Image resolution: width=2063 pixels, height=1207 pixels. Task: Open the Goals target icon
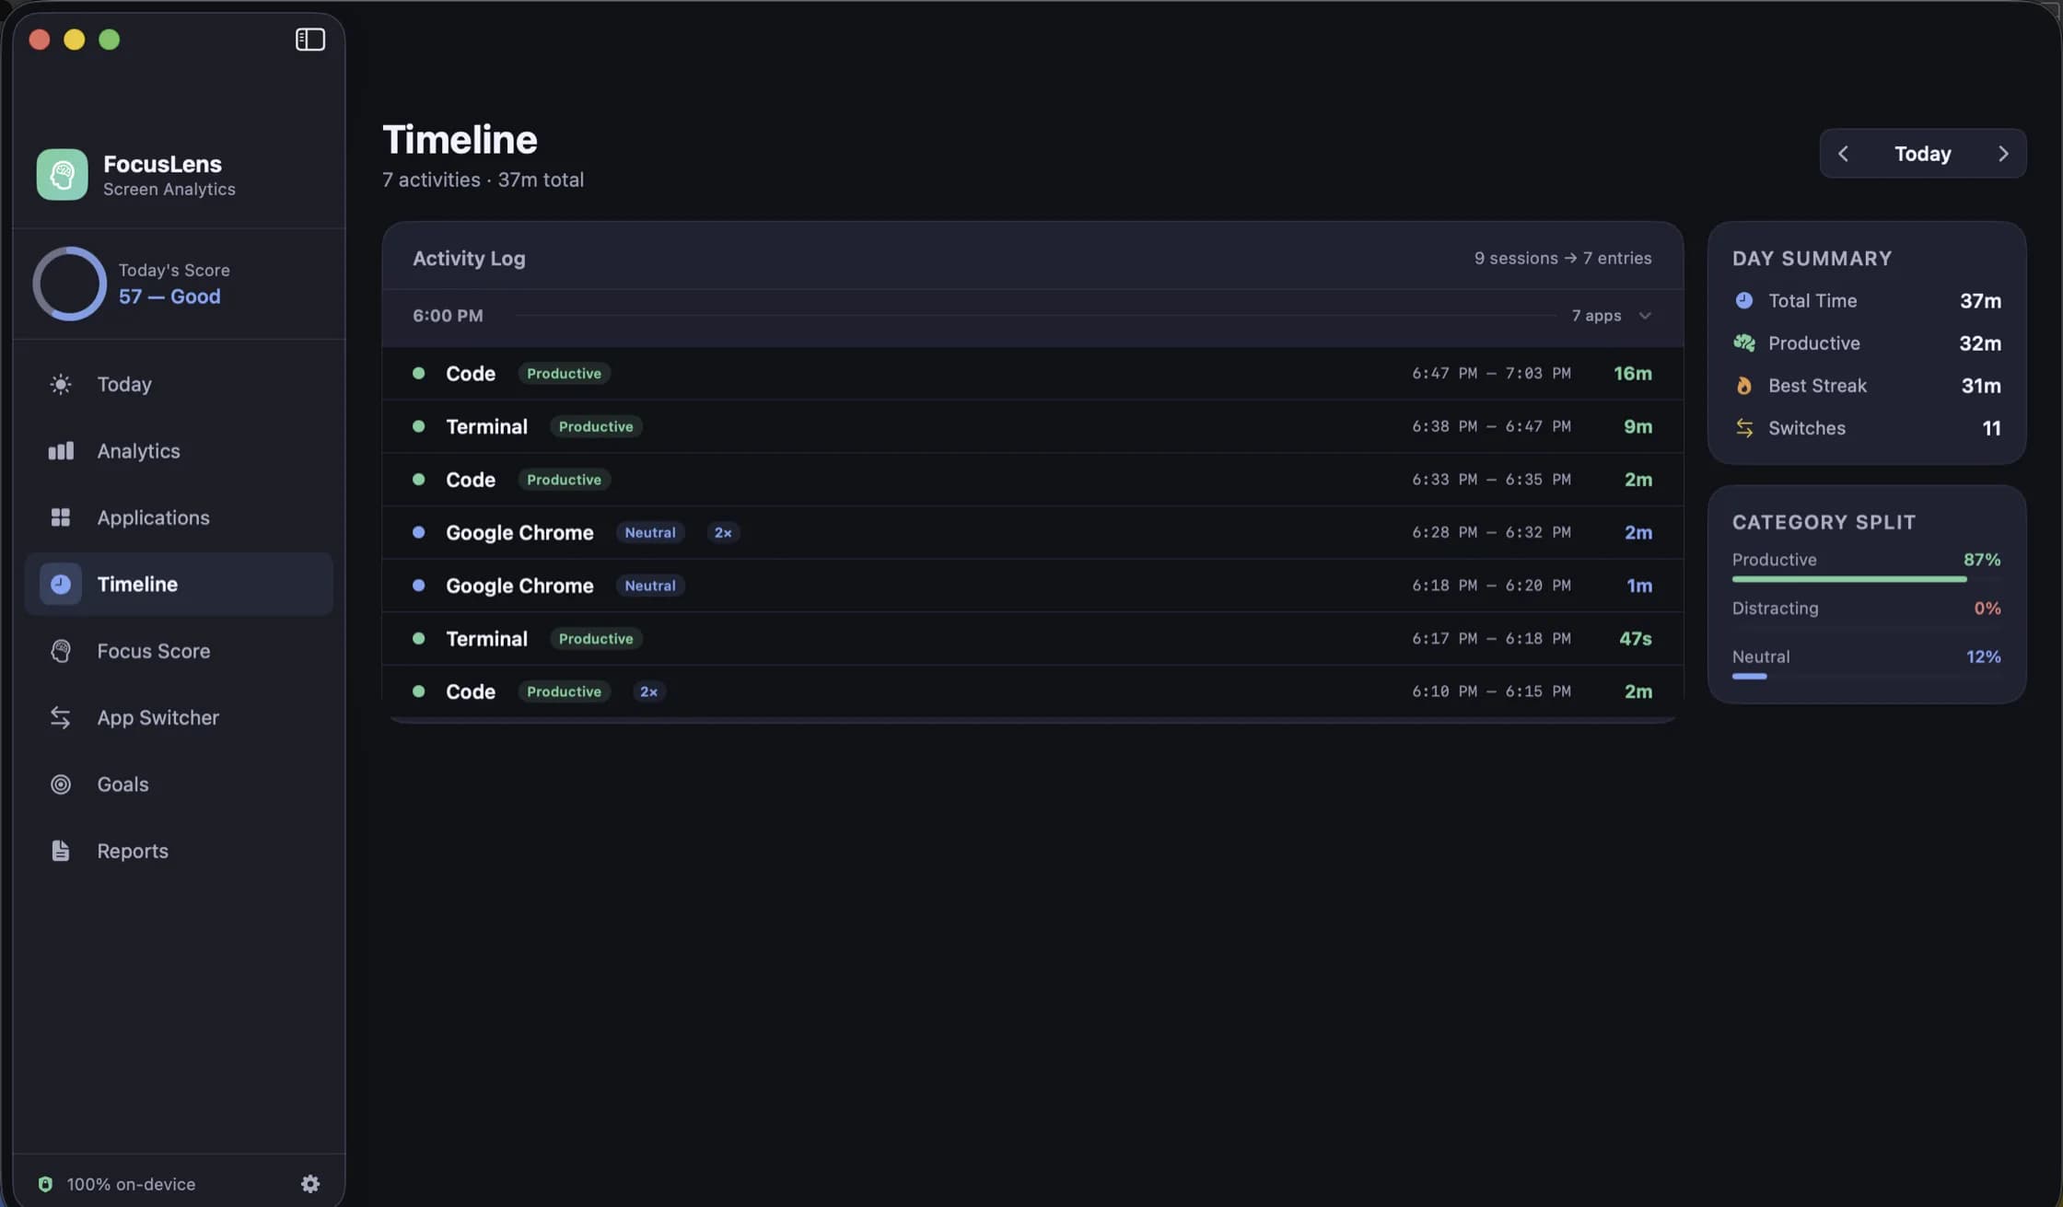[61, 784]
